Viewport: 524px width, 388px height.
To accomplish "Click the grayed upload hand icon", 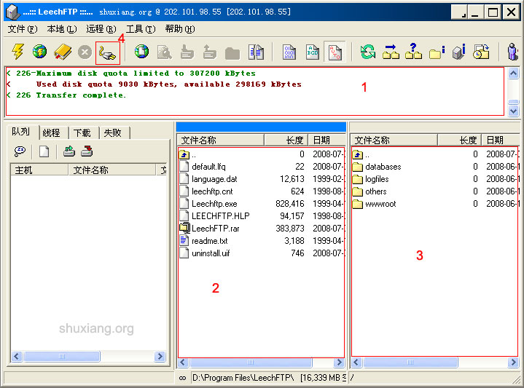I will point(210,52).
